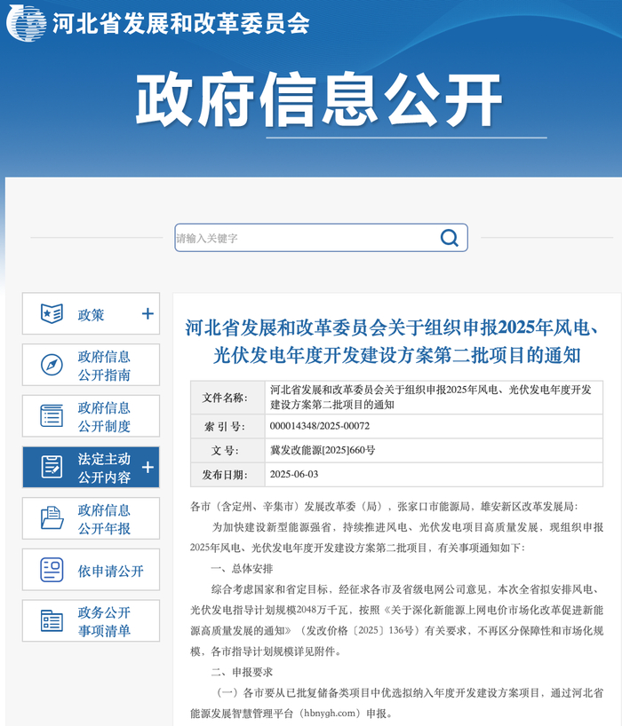This screenshot has width=622, height=726.
Task: Click the checklist icon for 政务公开事项清单
Action: tap(52, 620)
